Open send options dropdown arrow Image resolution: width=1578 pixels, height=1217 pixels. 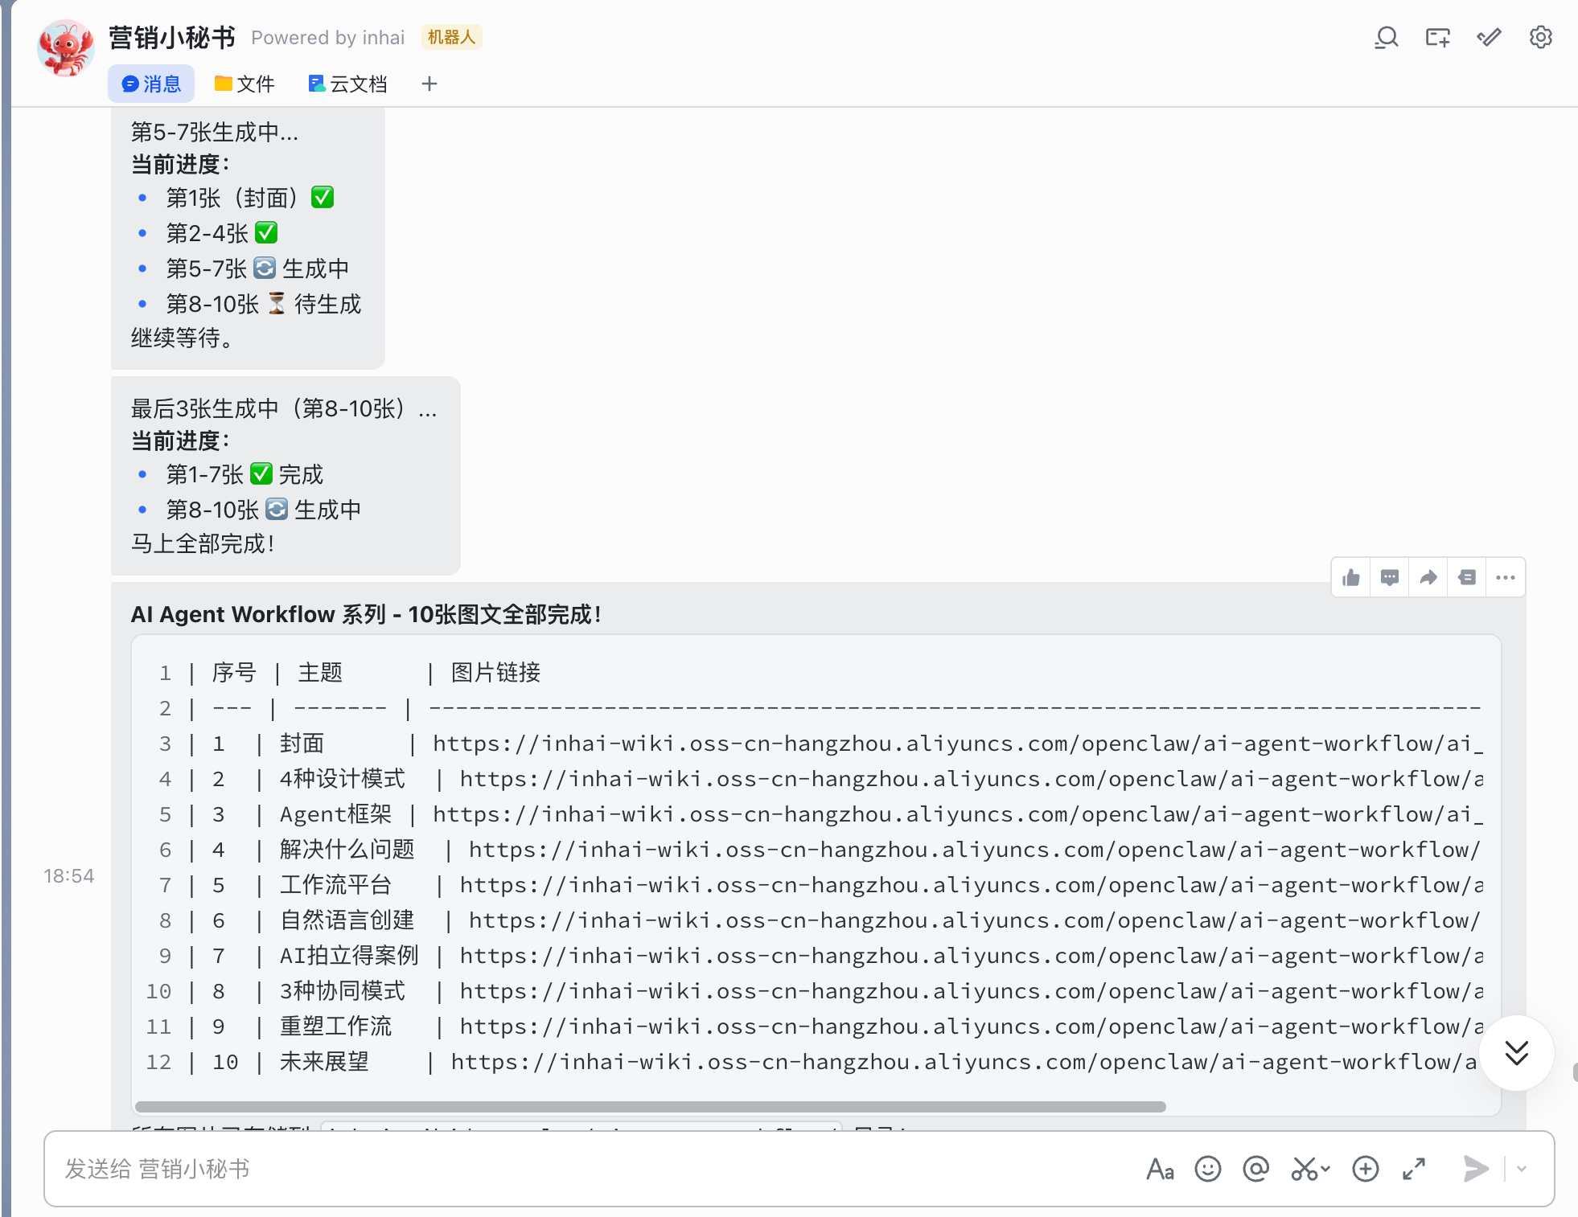(1522, 1169)
